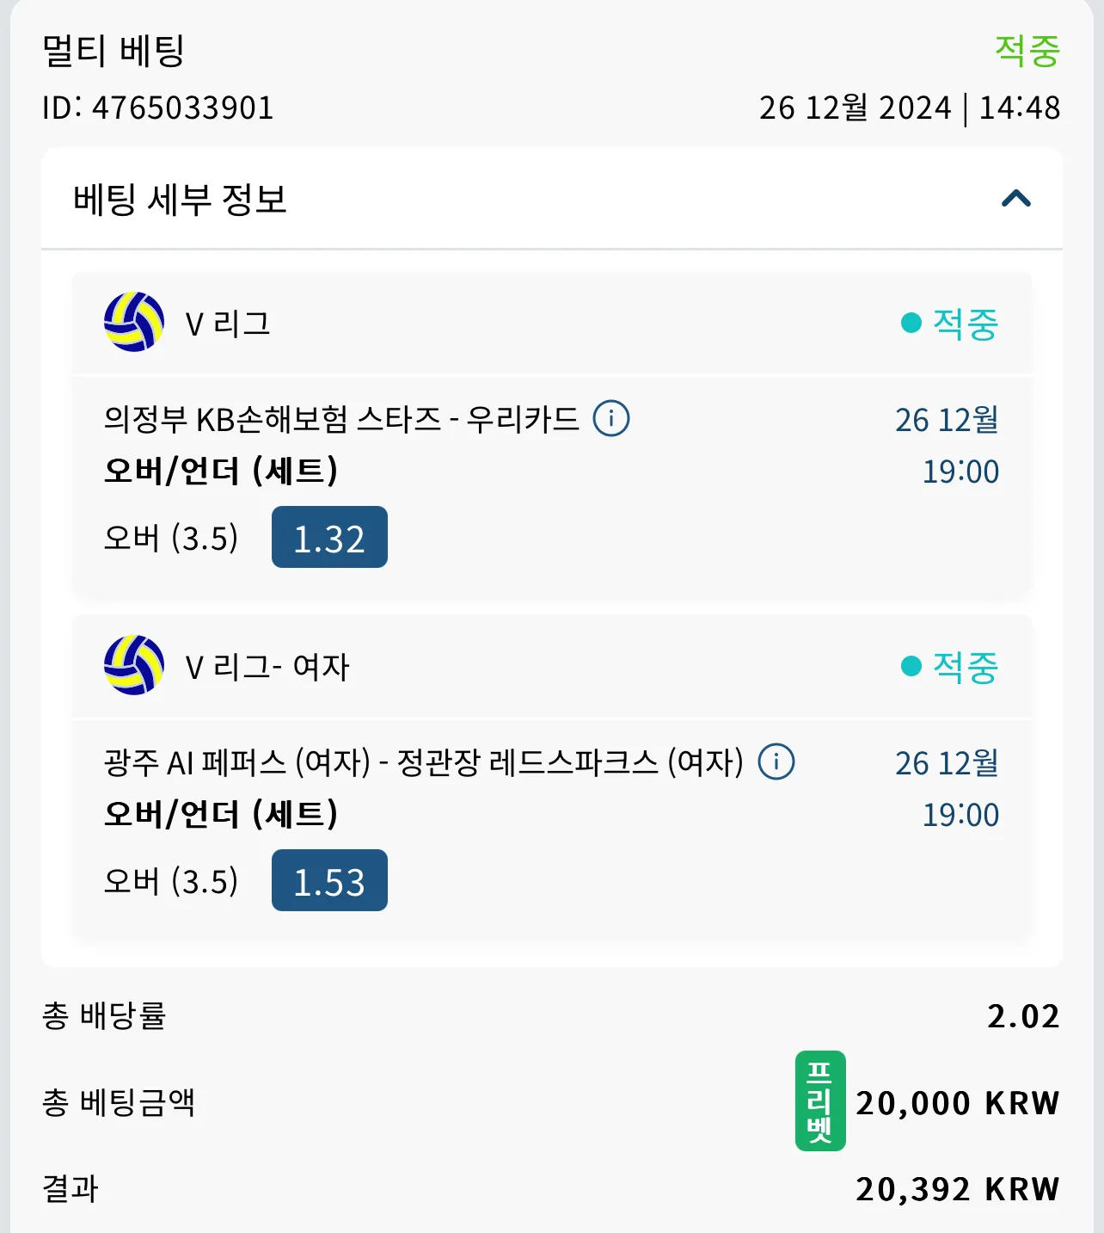Click the V 리그 volleyball icon
This screenshot has height=1233, width=1104.
[x=134, y=322]
